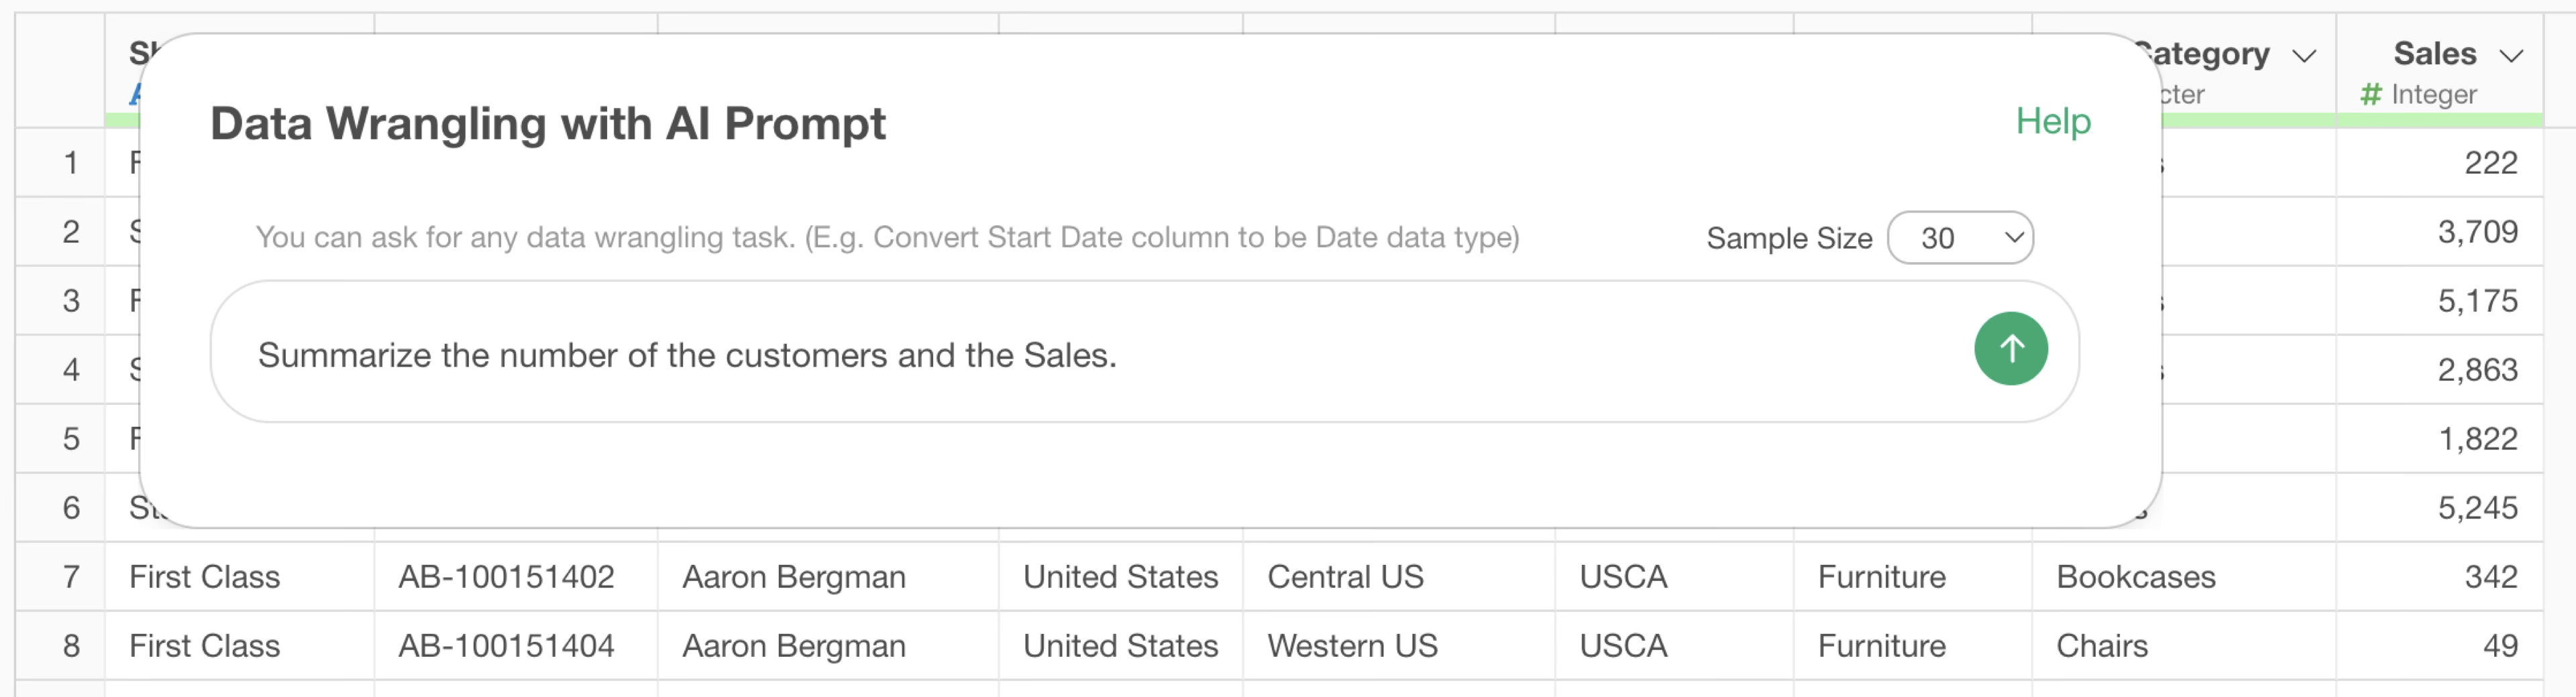Expand the Category column menu chevron
The height and width of the screenshot is (697, 2576).
click(2303, 56)
